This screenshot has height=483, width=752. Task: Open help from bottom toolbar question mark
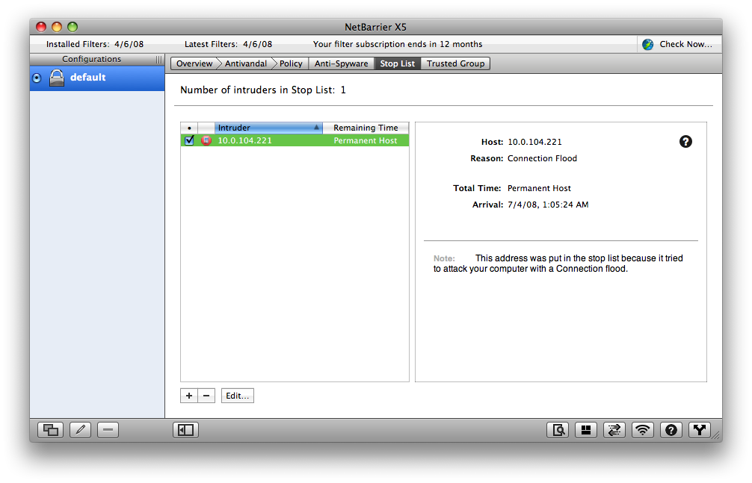[x=671, y=430]
